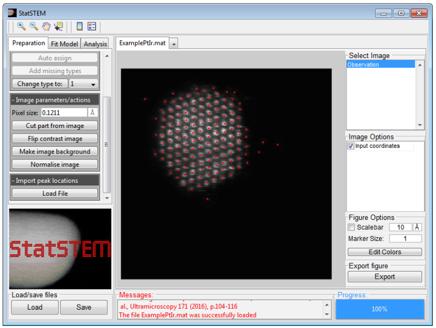Select the Data Cursor tool
The image size is (436, 328).
pyautogui.click(x=58, y=26)
